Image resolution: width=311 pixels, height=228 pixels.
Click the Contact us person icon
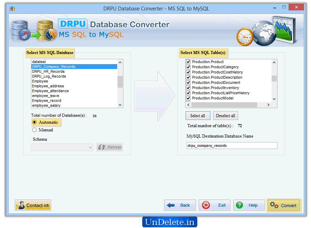pyautogui.click(x=21, y=205)
